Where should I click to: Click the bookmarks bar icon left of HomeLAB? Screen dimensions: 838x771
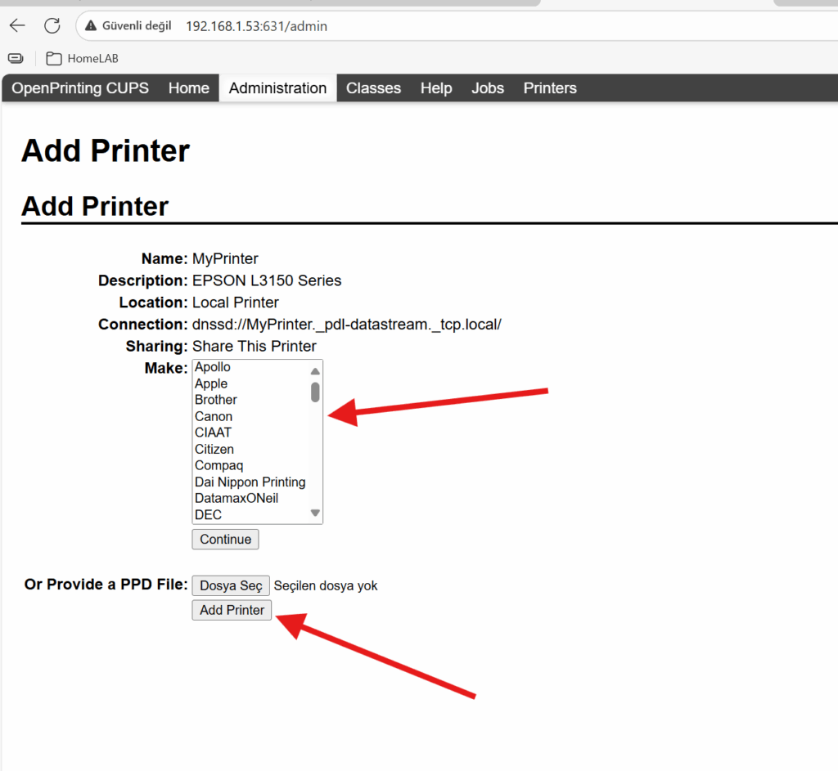click(15, 58)
